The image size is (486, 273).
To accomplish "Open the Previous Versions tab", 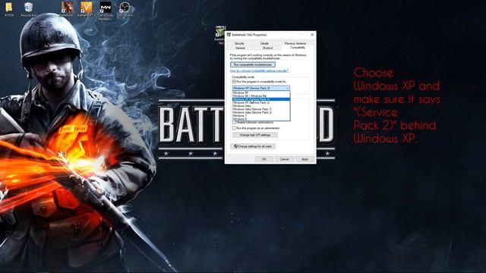I will pyautogui.click(x=295, y=44).
